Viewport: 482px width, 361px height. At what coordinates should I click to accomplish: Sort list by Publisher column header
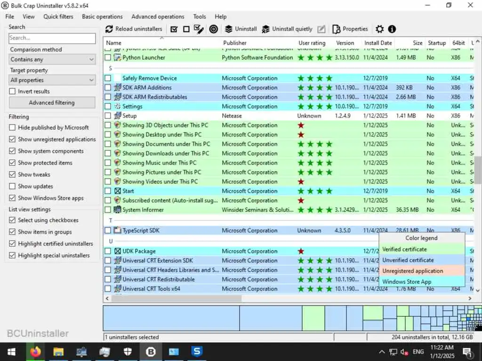click(x=235, y=43)
